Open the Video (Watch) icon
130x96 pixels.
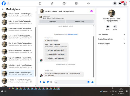pyautogui.click(x=64, y=3)
